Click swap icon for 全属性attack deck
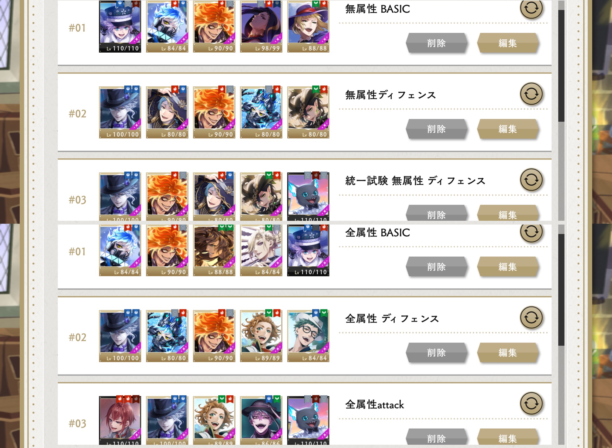Viewport: 612px width, 448px height. click(x=531, y=404)
